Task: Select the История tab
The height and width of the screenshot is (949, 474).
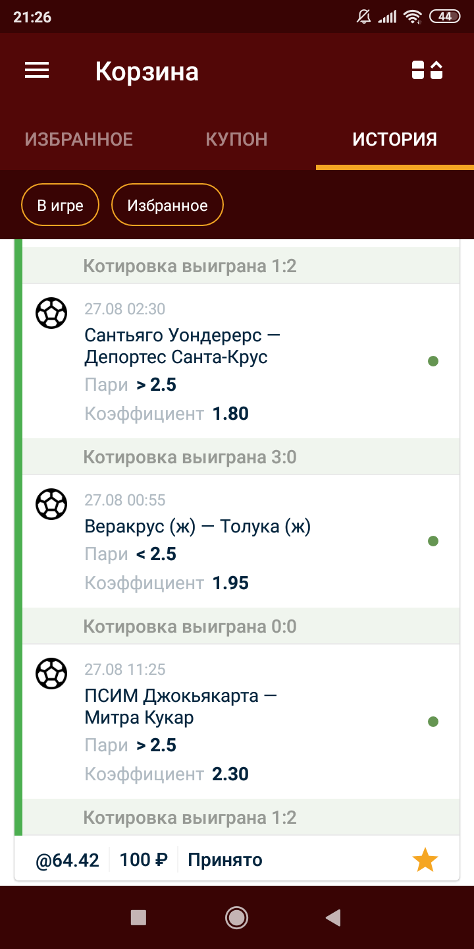Action: pyautogui.click(x=394, y=139)
